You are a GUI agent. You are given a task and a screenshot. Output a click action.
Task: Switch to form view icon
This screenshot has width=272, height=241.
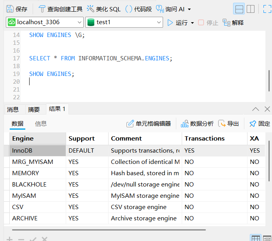(x=267, y=238)
